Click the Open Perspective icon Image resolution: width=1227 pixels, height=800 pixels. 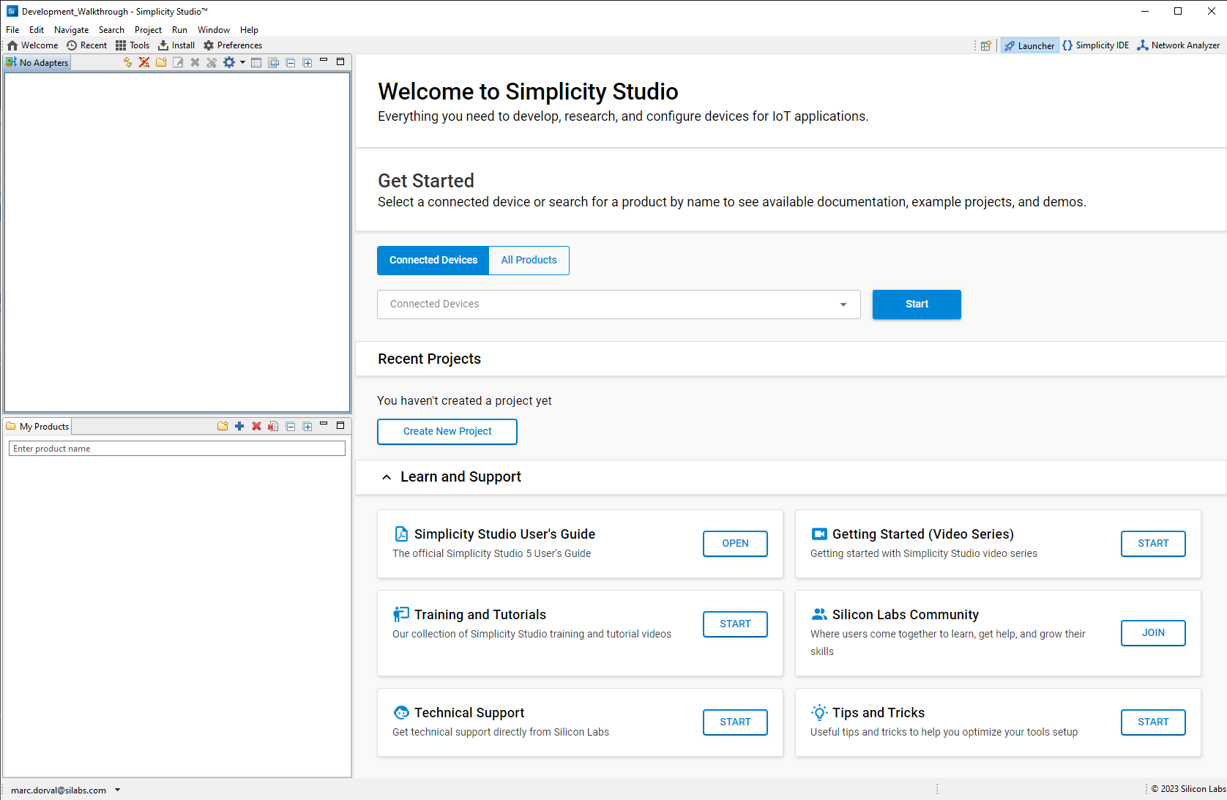click(985, 45)
